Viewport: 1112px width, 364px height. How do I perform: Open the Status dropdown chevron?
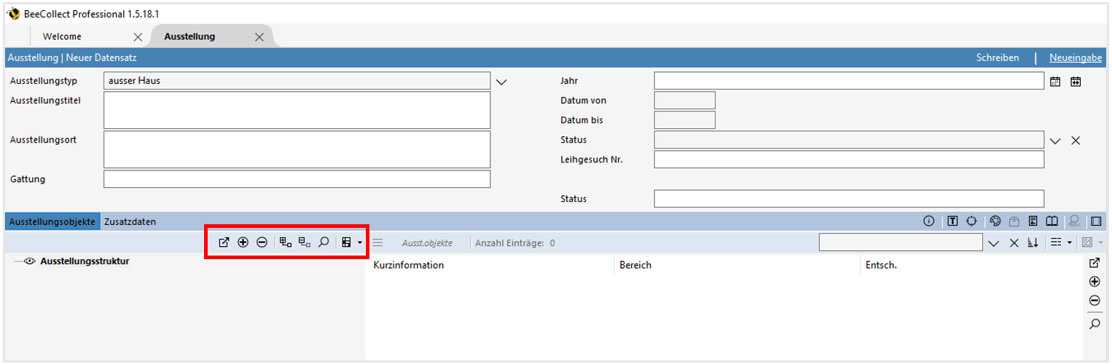[1055, 141]
